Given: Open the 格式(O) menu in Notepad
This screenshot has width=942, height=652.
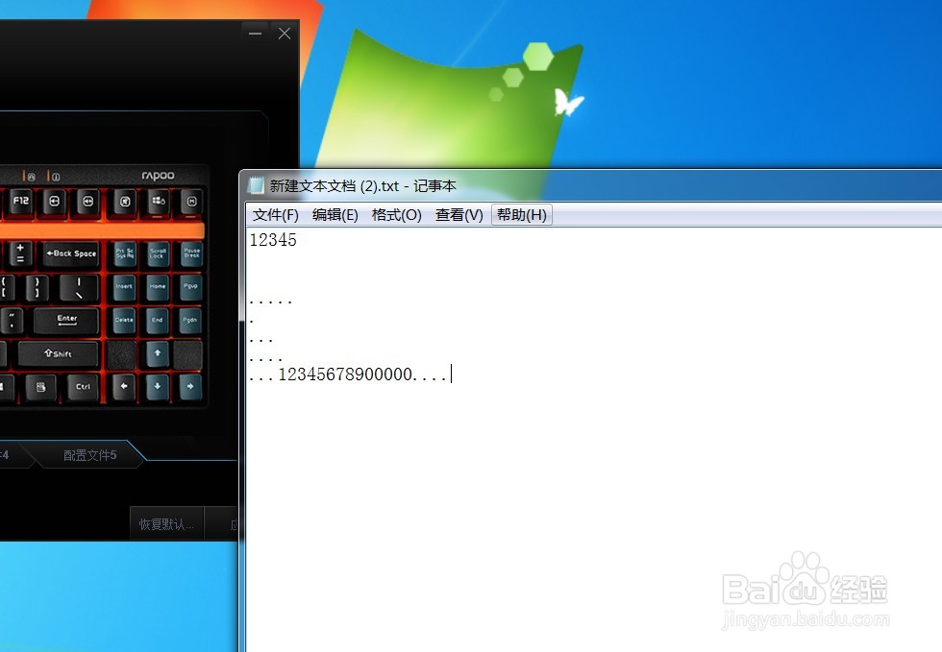Looking at the screenshot, I should 396,215.
